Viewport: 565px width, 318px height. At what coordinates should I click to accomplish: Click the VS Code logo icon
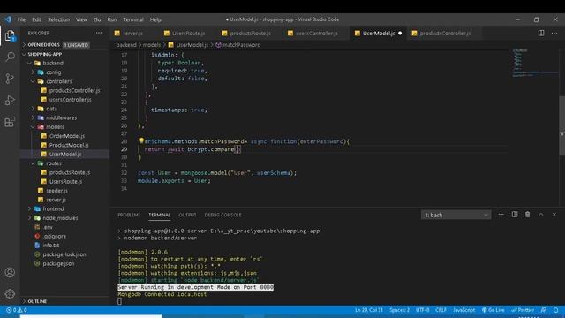pyautogui.click(x=8, y=19)
